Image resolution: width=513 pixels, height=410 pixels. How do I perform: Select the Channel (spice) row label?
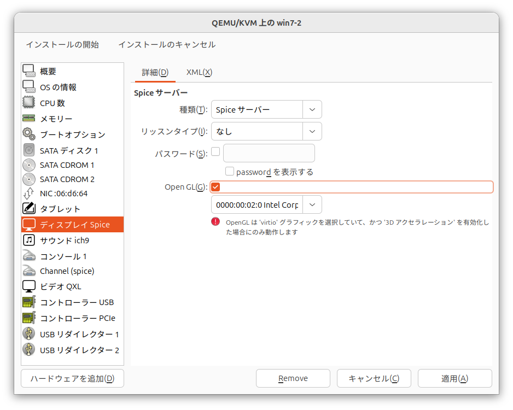point(67,271)
